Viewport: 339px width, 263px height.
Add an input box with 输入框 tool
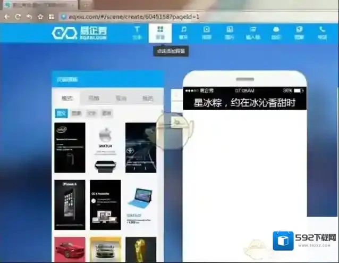click(x=253, y=32)
